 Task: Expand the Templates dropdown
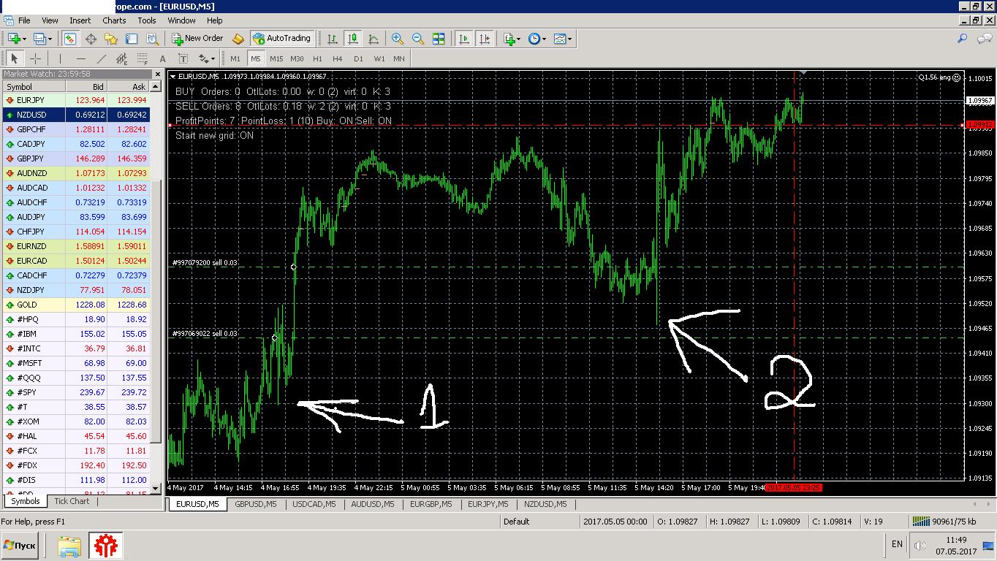pyautogui.click(x=569, y=39)
